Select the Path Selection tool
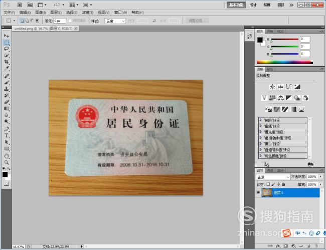This screenshot has height=250, width=326. (x=7, y=142)
